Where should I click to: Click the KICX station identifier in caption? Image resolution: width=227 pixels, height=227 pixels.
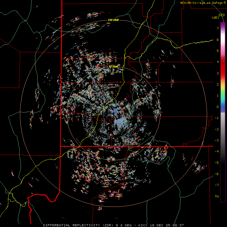[x=143, y=225]
